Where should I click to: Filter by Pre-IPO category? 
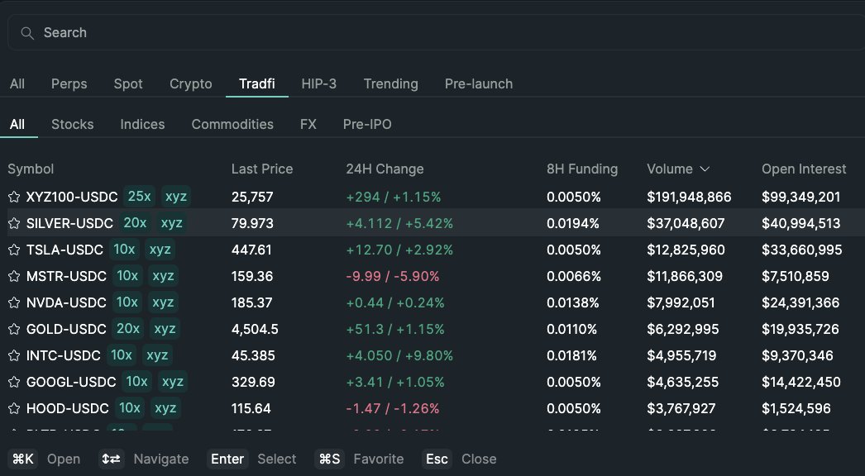[367, 124]
